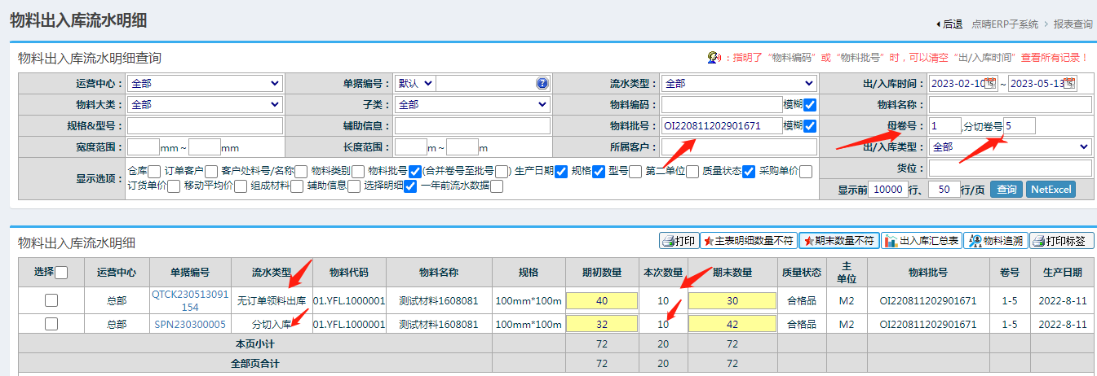This screenshot has height=376, width=1097.
Task: Uncheck the 模糊 checkbox for 物料批号
Action: tap(810, 126)
